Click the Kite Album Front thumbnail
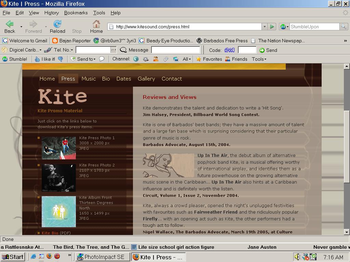Screen dimensions: 350x262 tap(58, 212)
